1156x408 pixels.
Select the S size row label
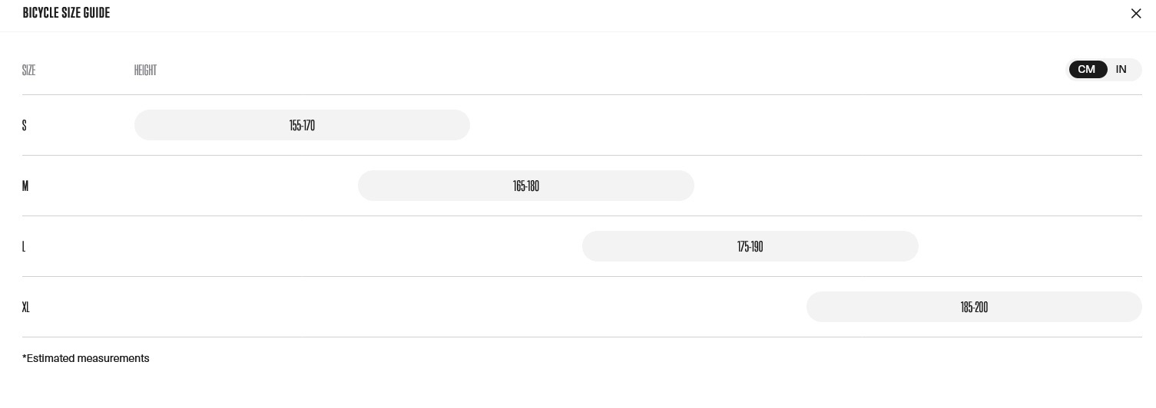click(x=25, y=125)
